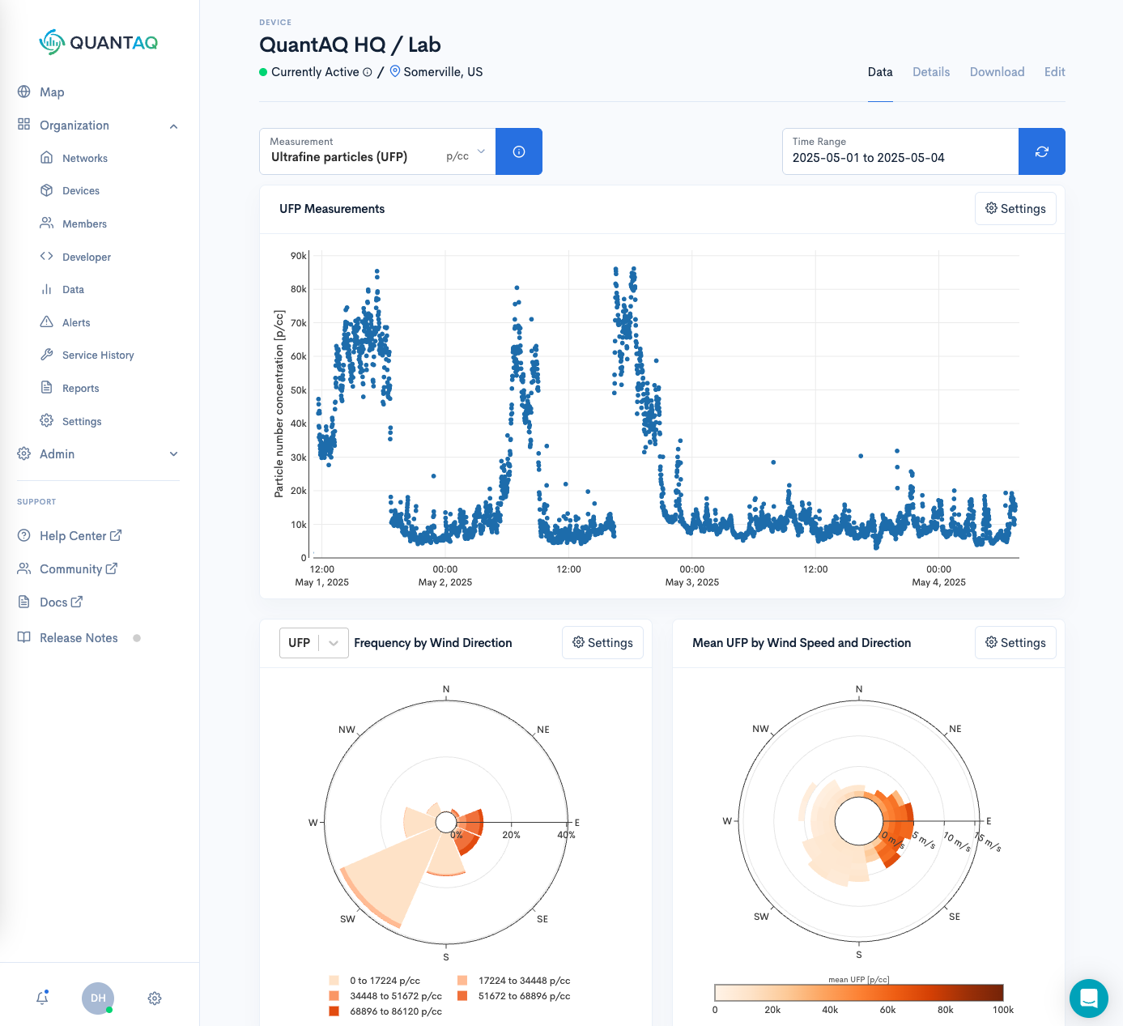Screen dimensions: 1123x1026
Task: Click the DH user avatar
Action: point(98,998)
